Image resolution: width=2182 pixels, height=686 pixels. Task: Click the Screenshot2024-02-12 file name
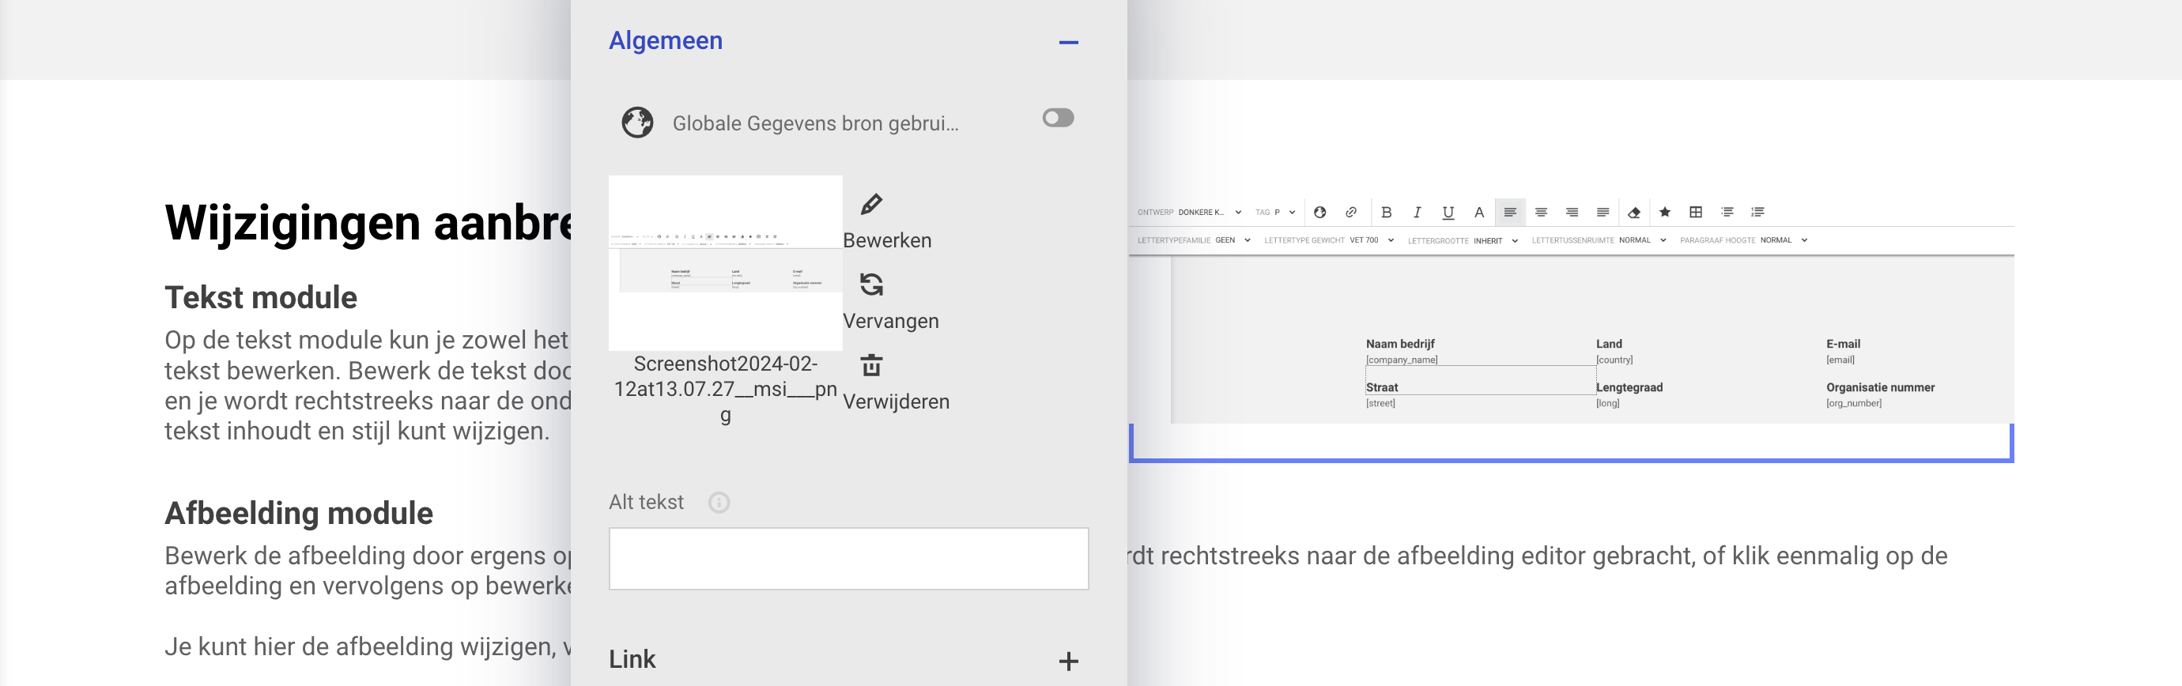[x=725, y=389]
